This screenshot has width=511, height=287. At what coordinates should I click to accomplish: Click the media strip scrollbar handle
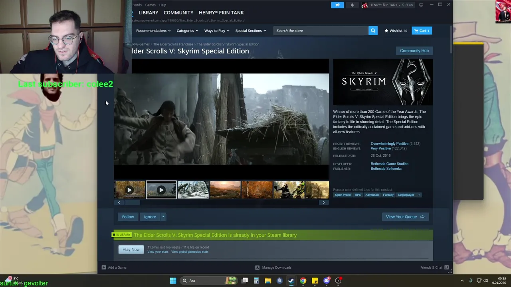coord(132,202)
